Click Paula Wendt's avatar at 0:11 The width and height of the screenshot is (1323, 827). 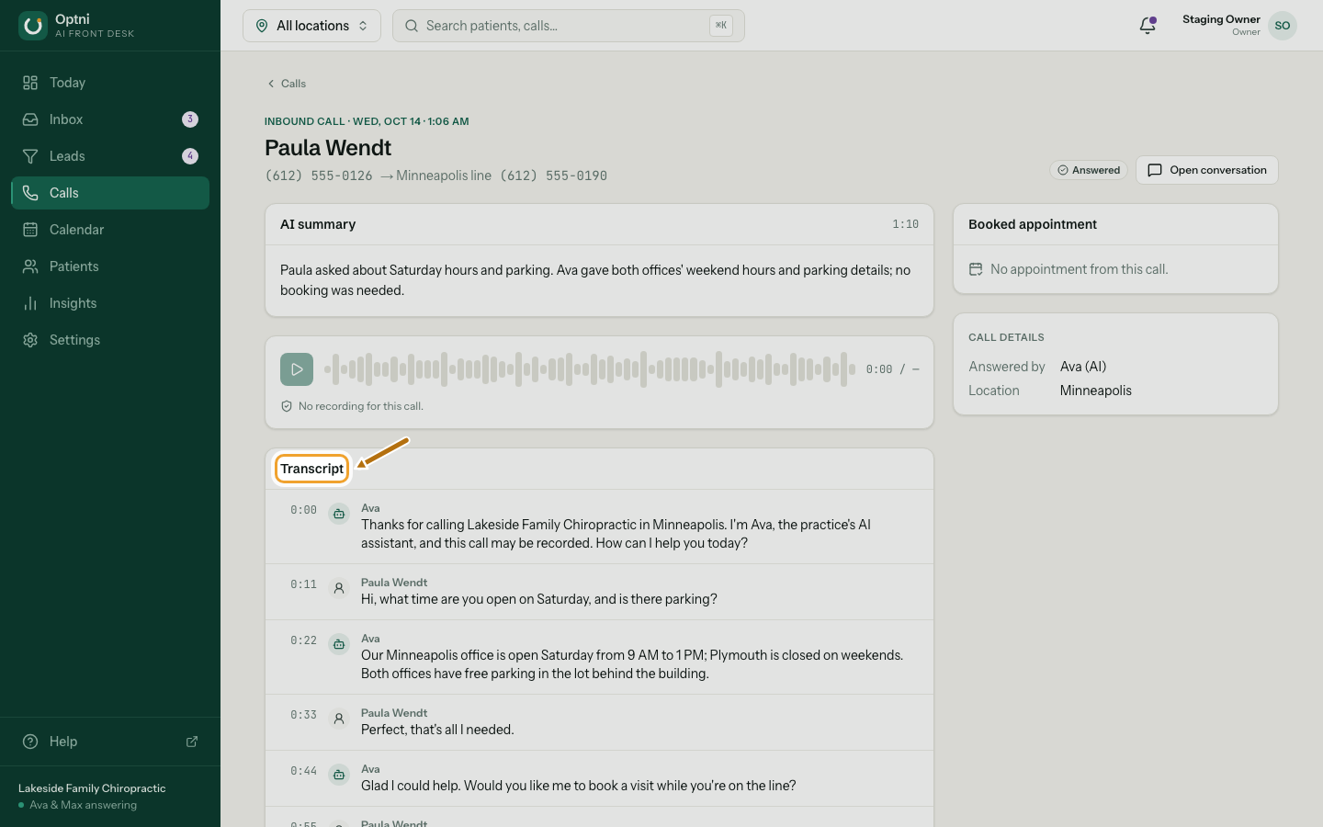(x=339, y=588)
